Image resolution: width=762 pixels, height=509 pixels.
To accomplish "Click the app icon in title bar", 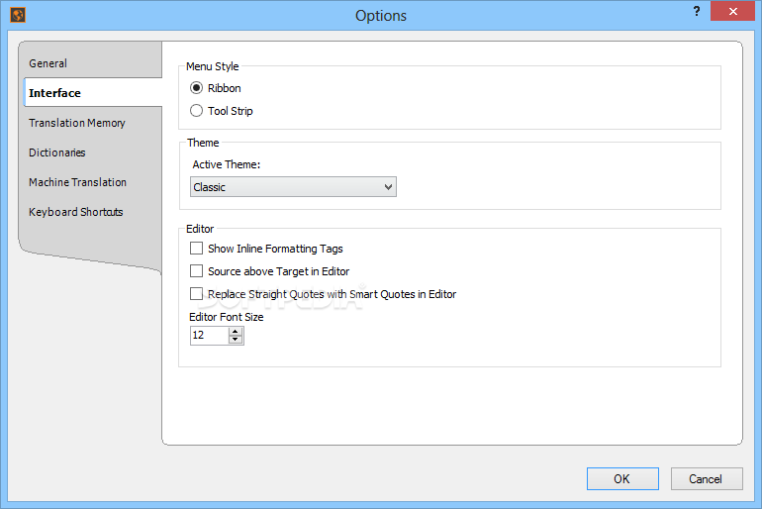I will (x=17, y=15).
